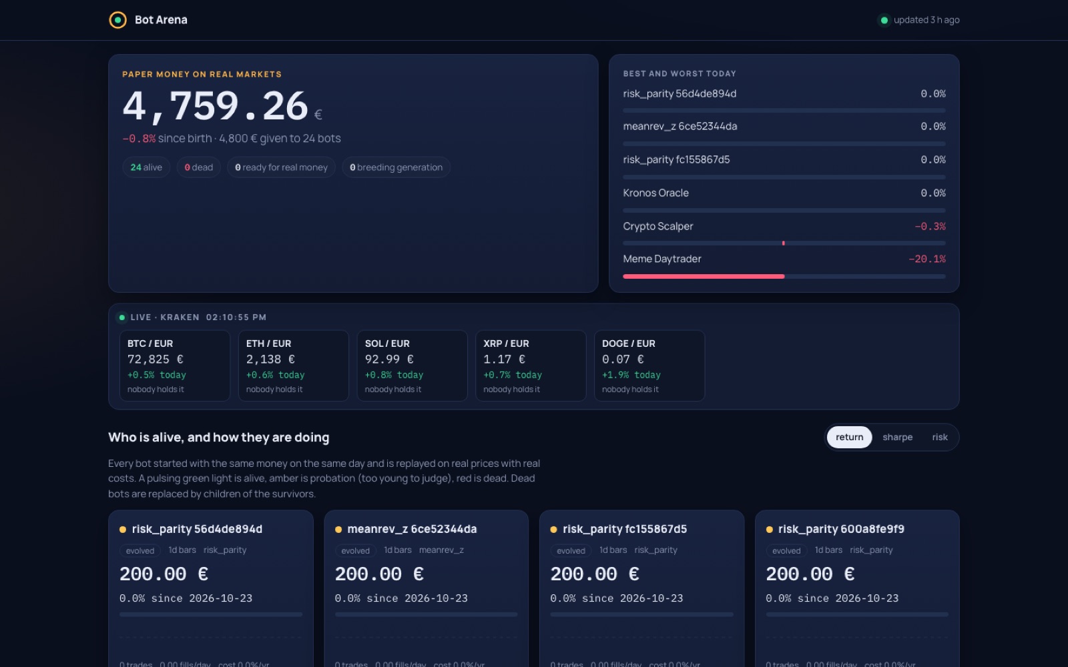Click the Meme Daytrader red loss bar

coord(704,276)
